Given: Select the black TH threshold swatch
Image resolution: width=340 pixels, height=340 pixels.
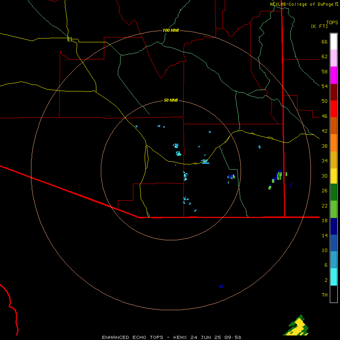Looking at the screenshot, I should 334,294.
